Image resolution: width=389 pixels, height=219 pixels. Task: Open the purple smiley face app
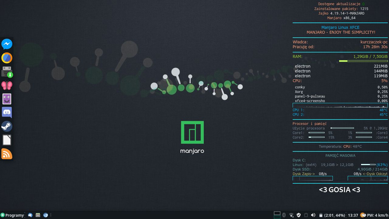tap(7, 99)
